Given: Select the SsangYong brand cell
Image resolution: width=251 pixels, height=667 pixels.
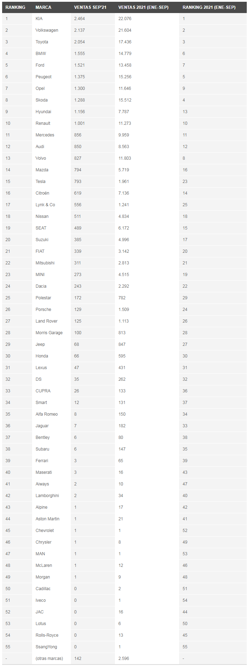Looking at the screenshot, I should coord(46,647).
